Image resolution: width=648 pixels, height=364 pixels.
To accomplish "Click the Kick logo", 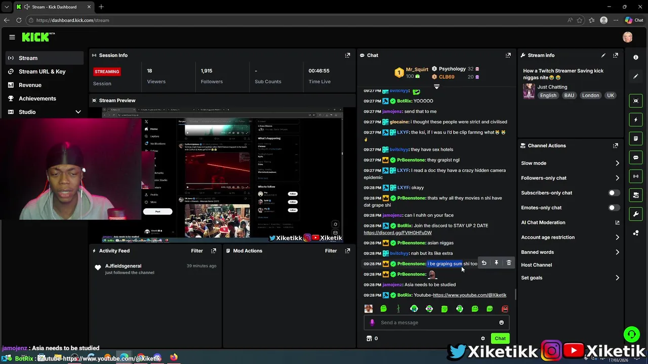I will click(x=38, y=37).
